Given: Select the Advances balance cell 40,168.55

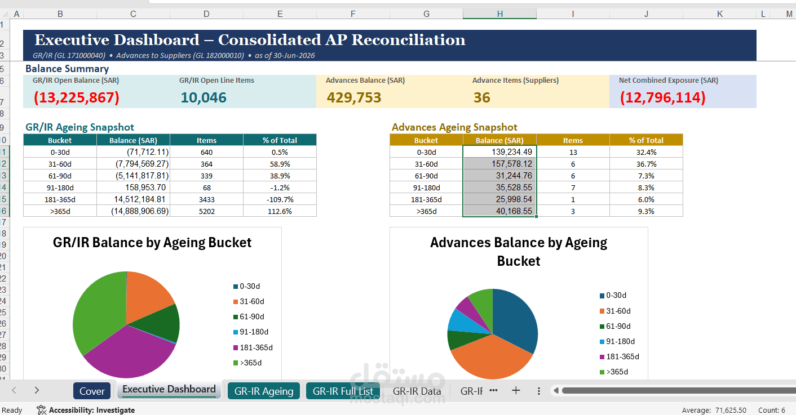Looking at the screenshot, I should click(x=499, y=211).
